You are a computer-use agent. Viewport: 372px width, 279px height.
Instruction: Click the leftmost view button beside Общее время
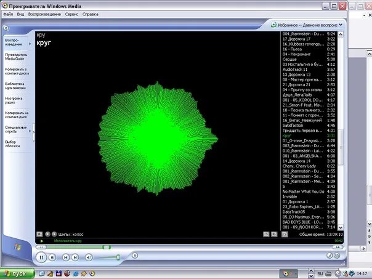pos(266,234)
